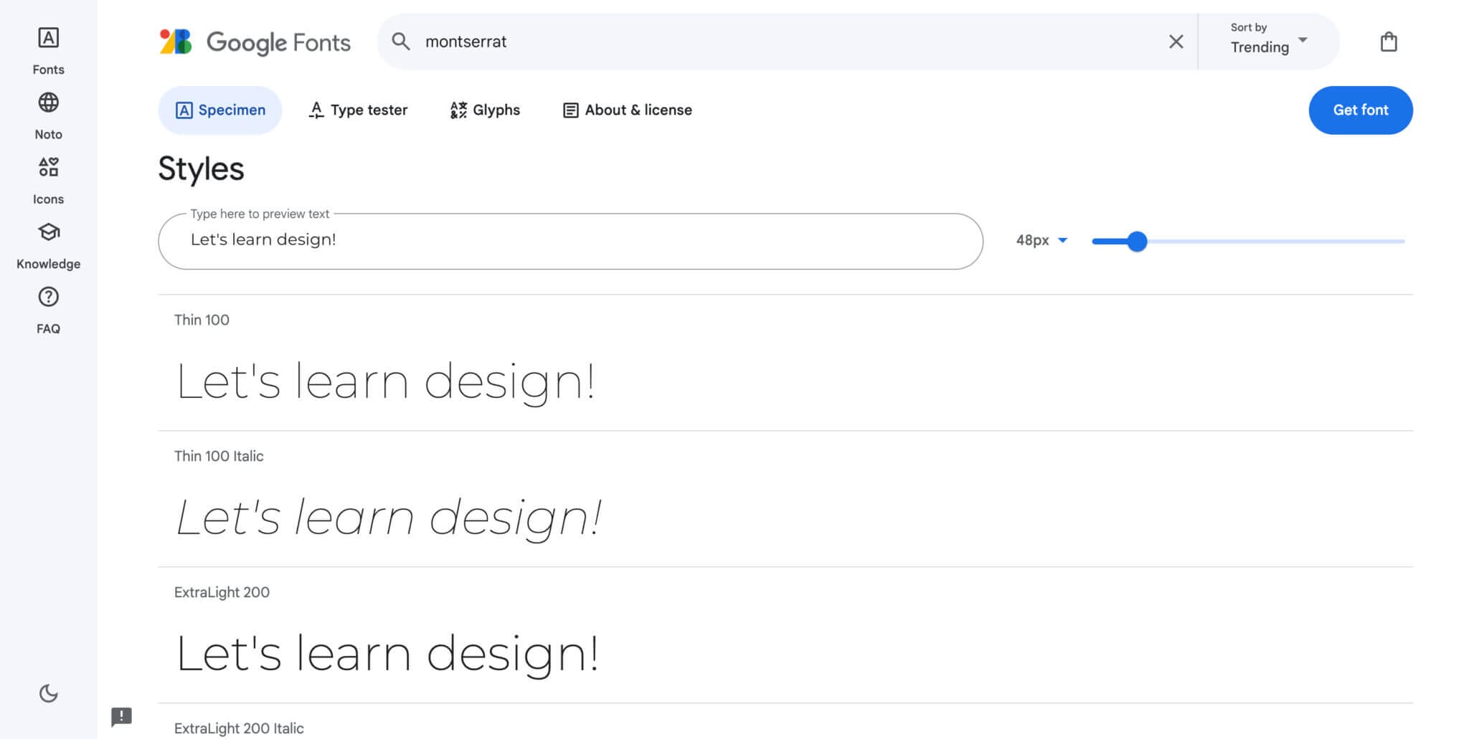Expand the Sort by Trending dropdown
1469x739 pixels.
1268,41
